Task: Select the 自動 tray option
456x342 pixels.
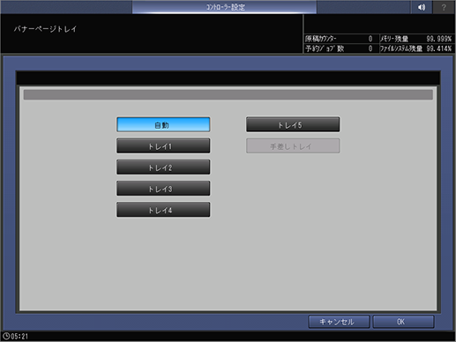Action: (x=163, y=124)
